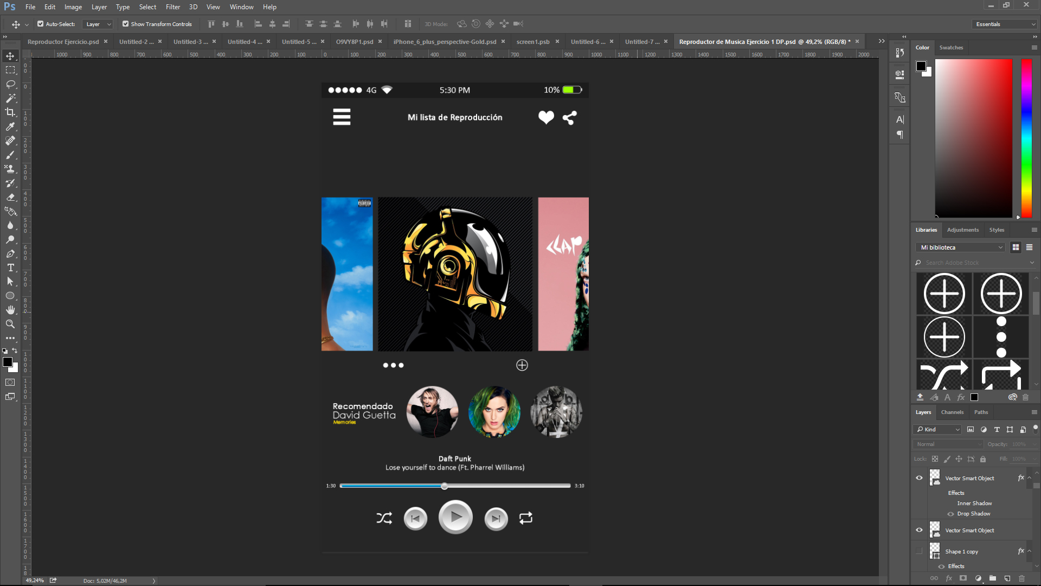Select the Horizontal Type tool
Image resolution: width=1041 pixels, height=586 pixels.
[10, 267]
